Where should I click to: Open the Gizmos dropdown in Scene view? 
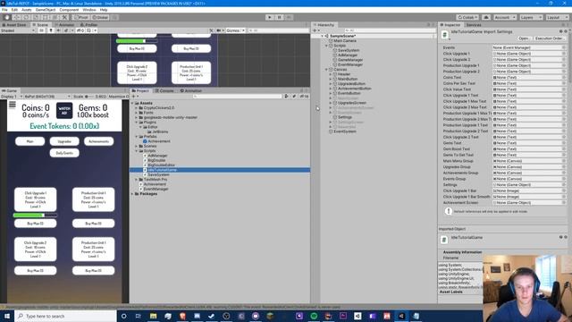click(x=236, y=30)
